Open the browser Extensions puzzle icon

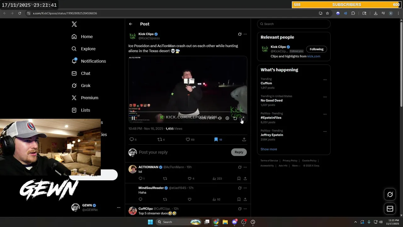pyautogui.click(x=353, y=13)
